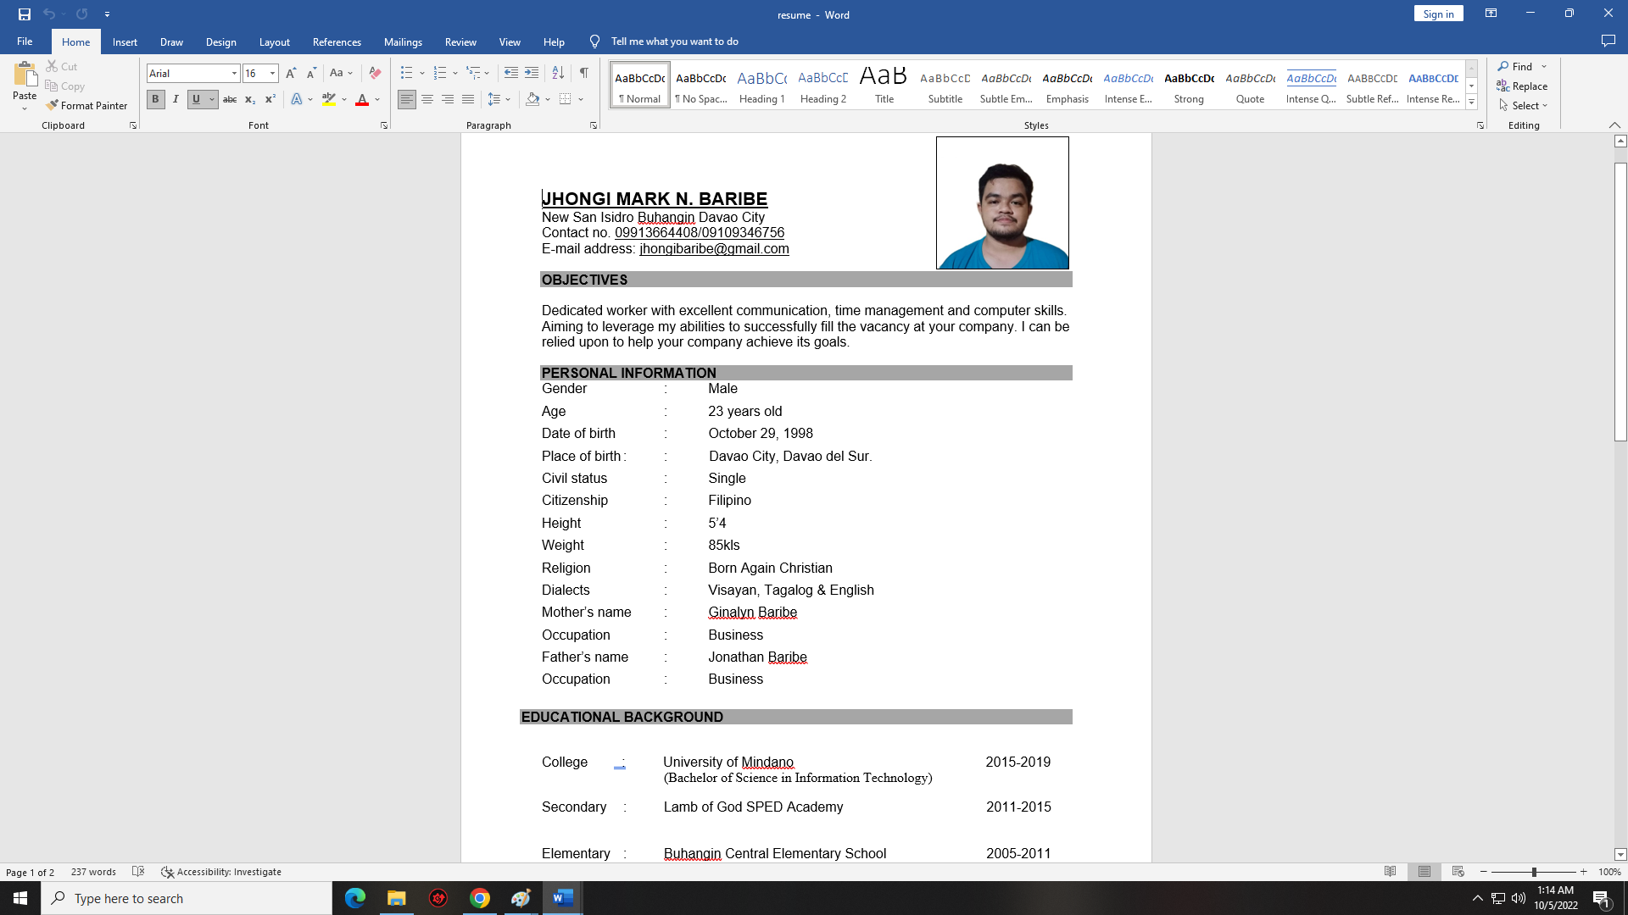Image resolution: width=1628 pixels, height=915 pixels.
Task: Open the Layout ribbon tab
Action: tap(274, 42)
